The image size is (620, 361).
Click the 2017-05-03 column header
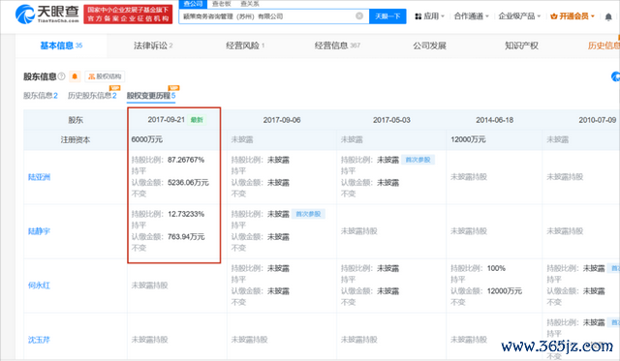point(391,120)
